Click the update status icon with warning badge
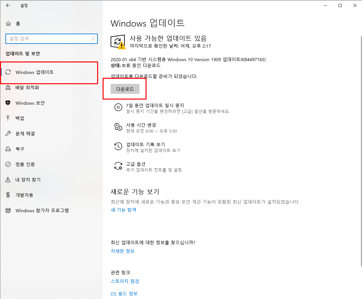This screenshot has height=299, width=362. tap(118, 42)
